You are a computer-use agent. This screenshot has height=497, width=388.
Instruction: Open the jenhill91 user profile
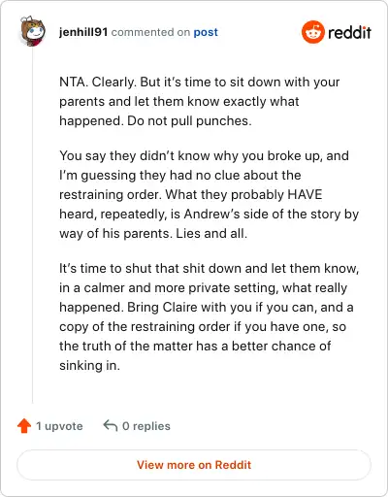[83, 32]
